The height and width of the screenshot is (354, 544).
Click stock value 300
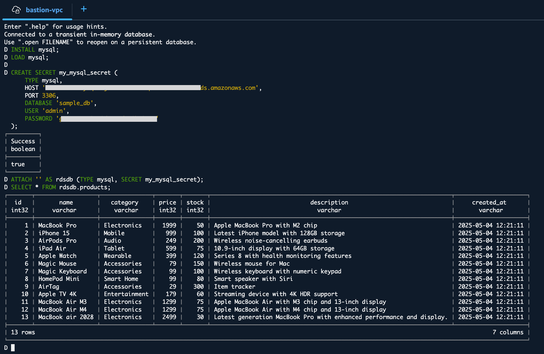pyautogui.click(x=199, y=287)
